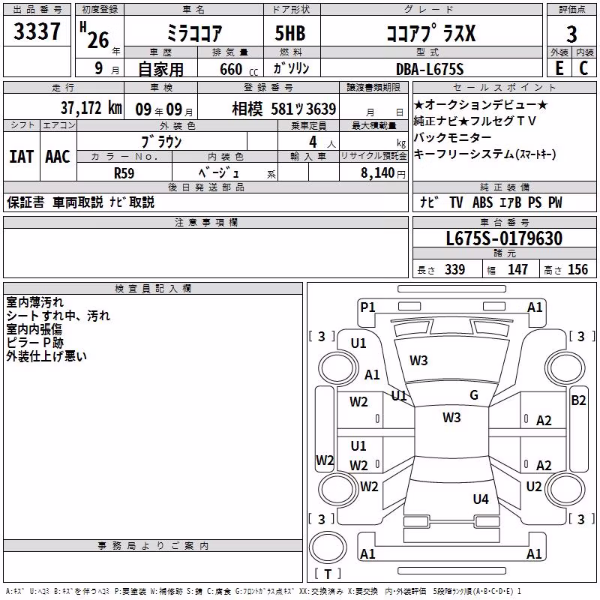Click interior color ベージュ
Screen dimensions: 600x600
pos(219,173)
